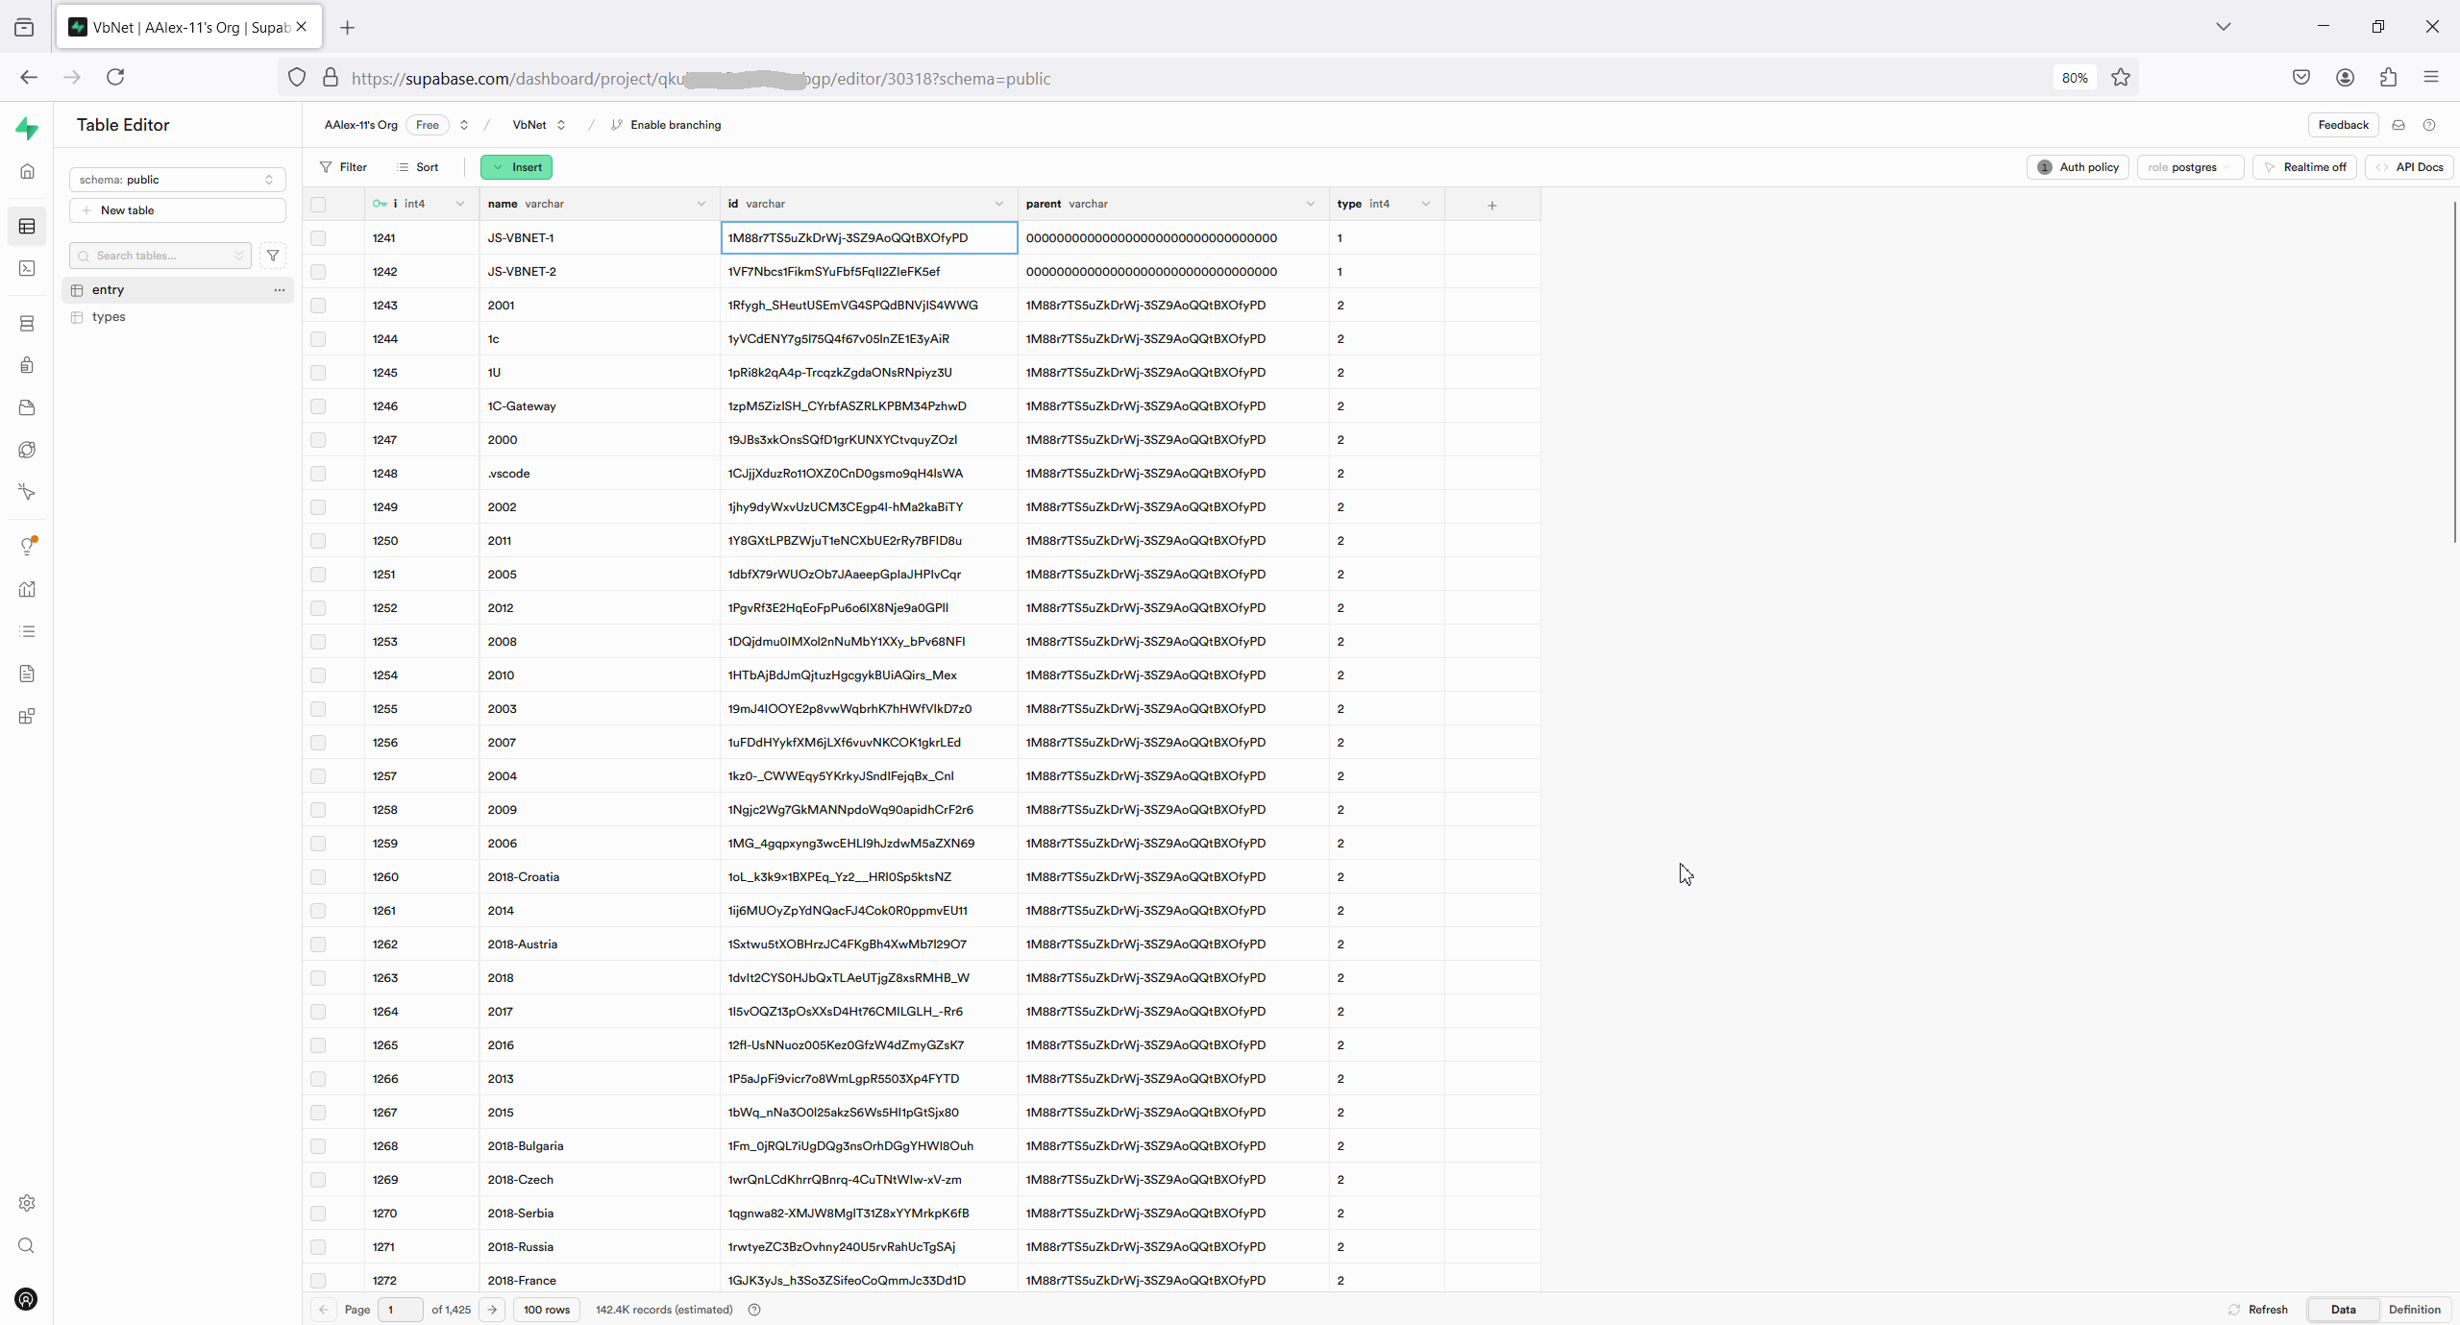
Task: Open SQL Editor from the sidebar
Action: pyautogui.click(x=27, y=269)
